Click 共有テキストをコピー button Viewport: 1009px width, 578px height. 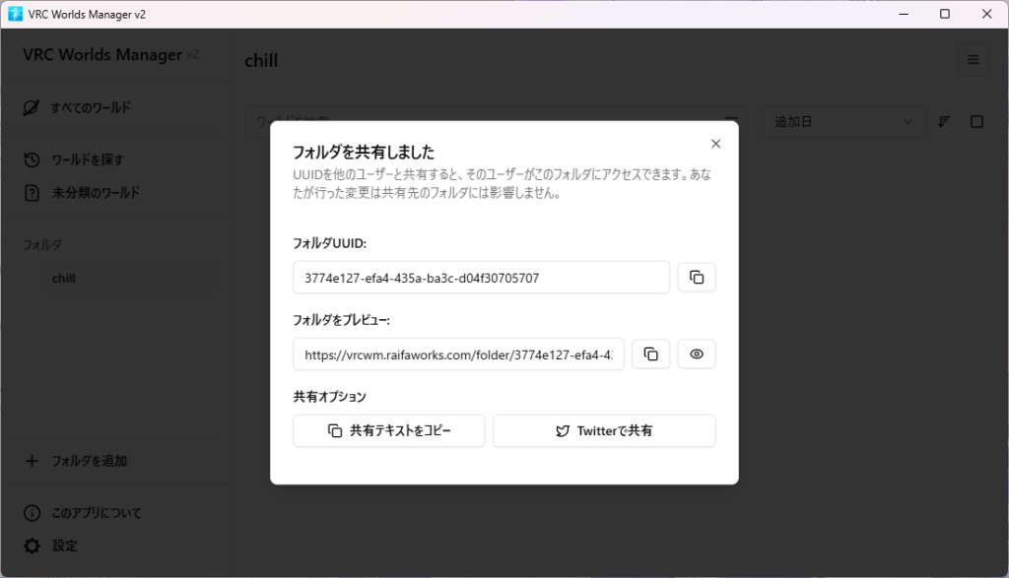(388, 431)
